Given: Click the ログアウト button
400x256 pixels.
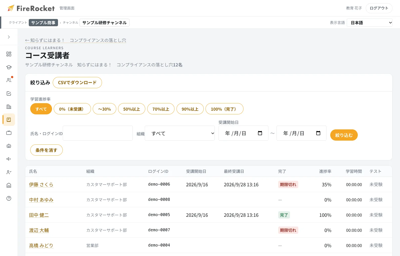Looking at the screenshot, I should pos(379,8).
